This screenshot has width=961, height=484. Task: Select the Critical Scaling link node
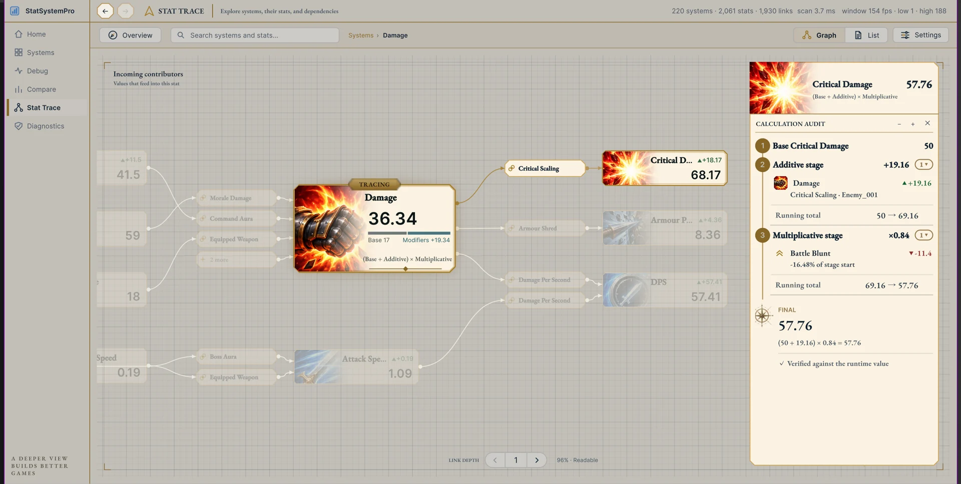point(545,168)
